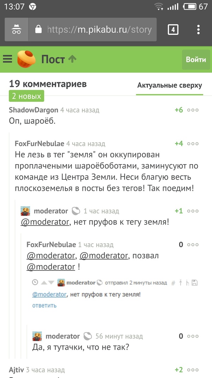The height and width of the screenshot is (378, 212).
Task: Tap the padlock site security icon
Action: coord(39,29)
